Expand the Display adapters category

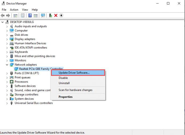coord(7,39)
